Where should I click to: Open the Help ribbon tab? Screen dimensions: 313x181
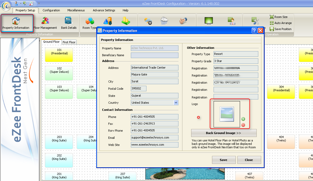(x=125, y=10)
